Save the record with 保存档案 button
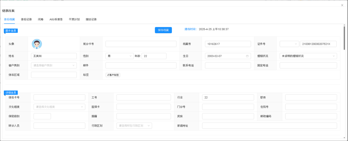This screenshot has width=348, height=141. [163, 30]
